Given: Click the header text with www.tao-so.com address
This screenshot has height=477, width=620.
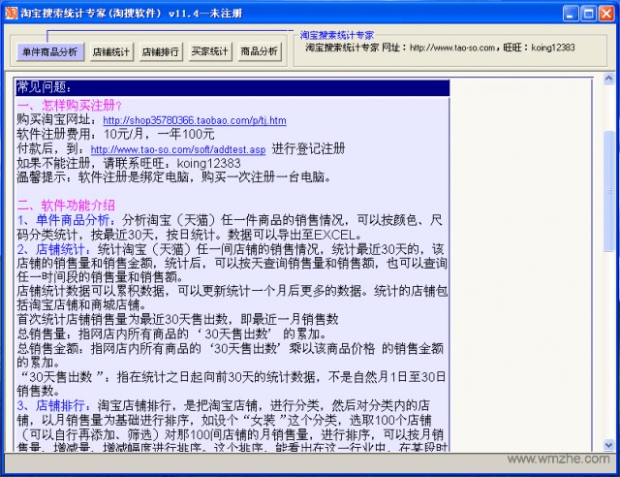Looking at the screenshot, I should coord(440,48).
